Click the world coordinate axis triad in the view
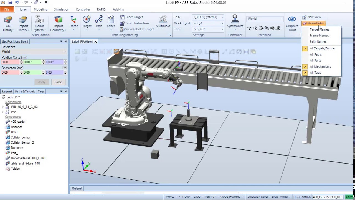The width and height of the screenshot is (355, 200). tap(88, 166)
